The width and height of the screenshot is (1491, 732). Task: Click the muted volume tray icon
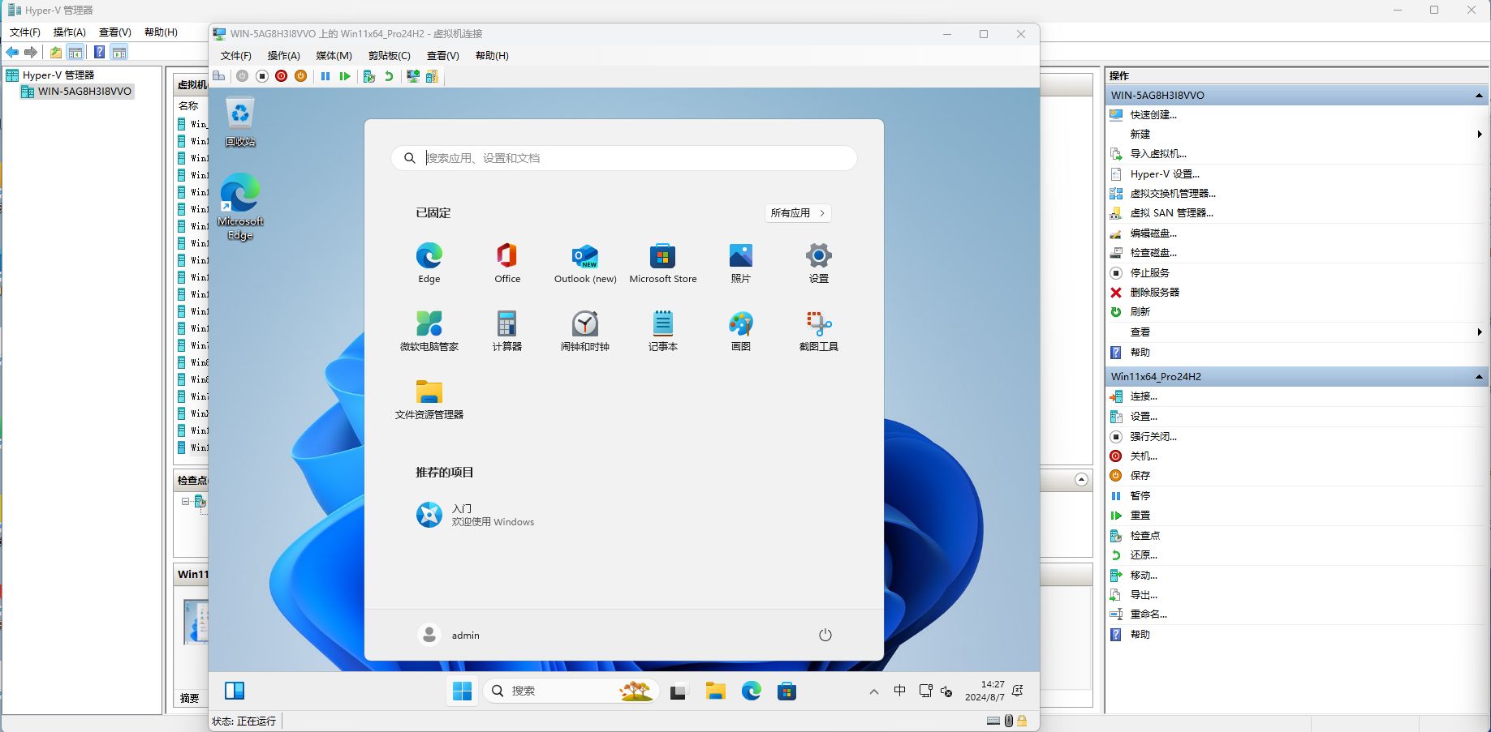click(x=946, y=691)
